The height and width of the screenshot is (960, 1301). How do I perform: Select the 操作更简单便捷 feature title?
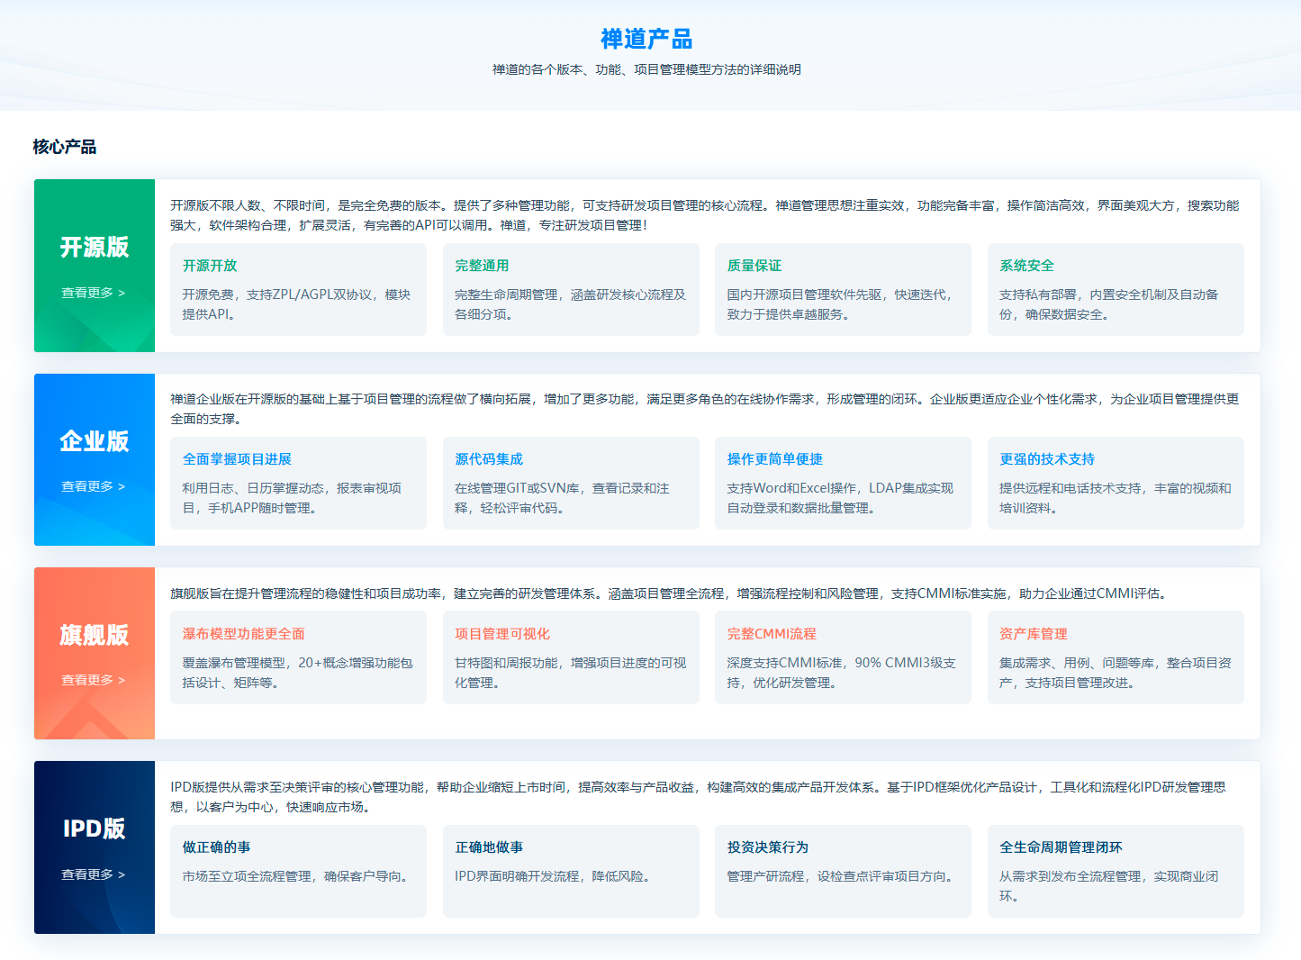(x=775, y=459)
